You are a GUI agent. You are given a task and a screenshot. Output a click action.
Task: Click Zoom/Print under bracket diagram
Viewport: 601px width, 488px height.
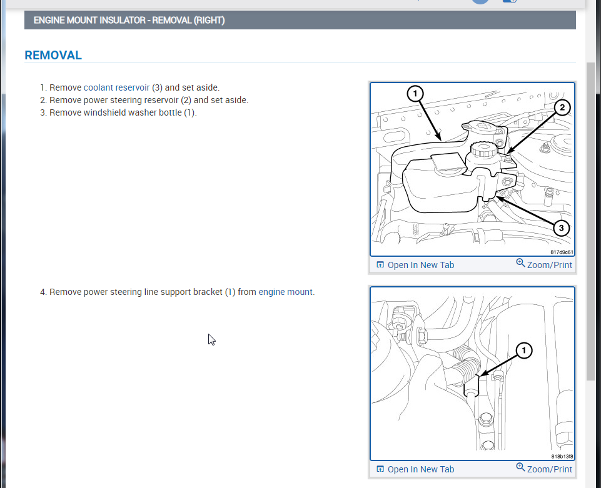click(544, 469)
